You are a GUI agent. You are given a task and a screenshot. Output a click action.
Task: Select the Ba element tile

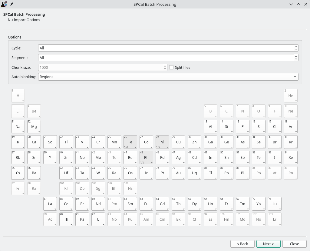34,173
